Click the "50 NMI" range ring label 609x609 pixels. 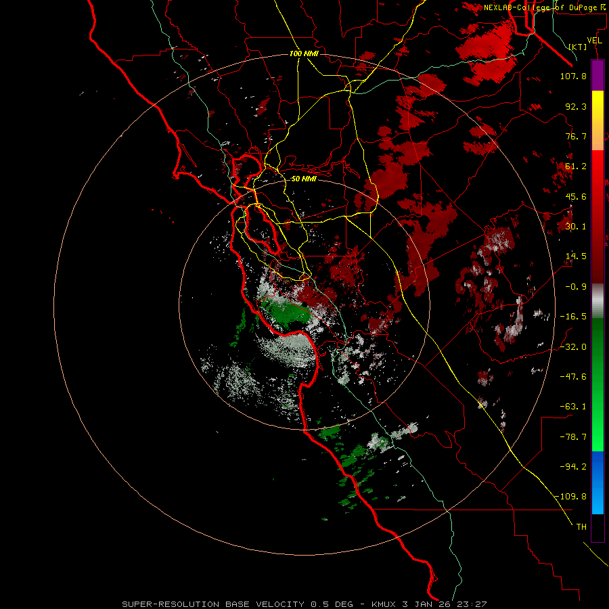304,179
